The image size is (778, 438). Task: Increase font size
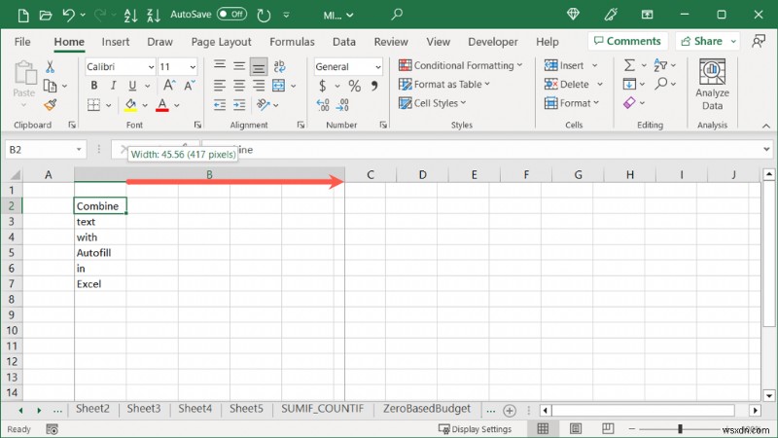tap(169, 86)
